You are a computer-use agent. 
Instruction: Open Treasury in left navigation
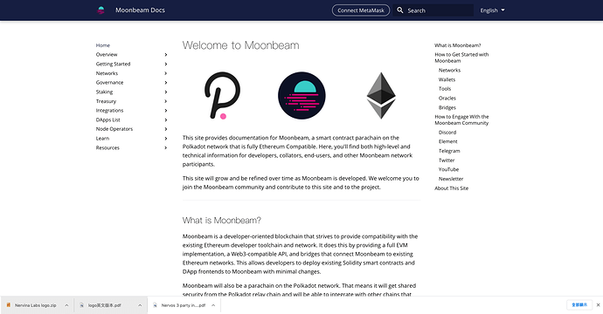pos(106,101)
